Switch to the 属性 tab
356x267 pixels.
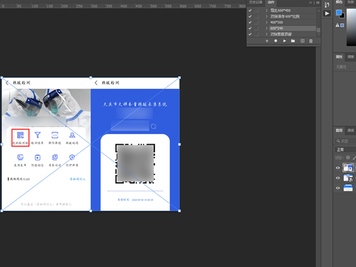(x=339, y=57)
